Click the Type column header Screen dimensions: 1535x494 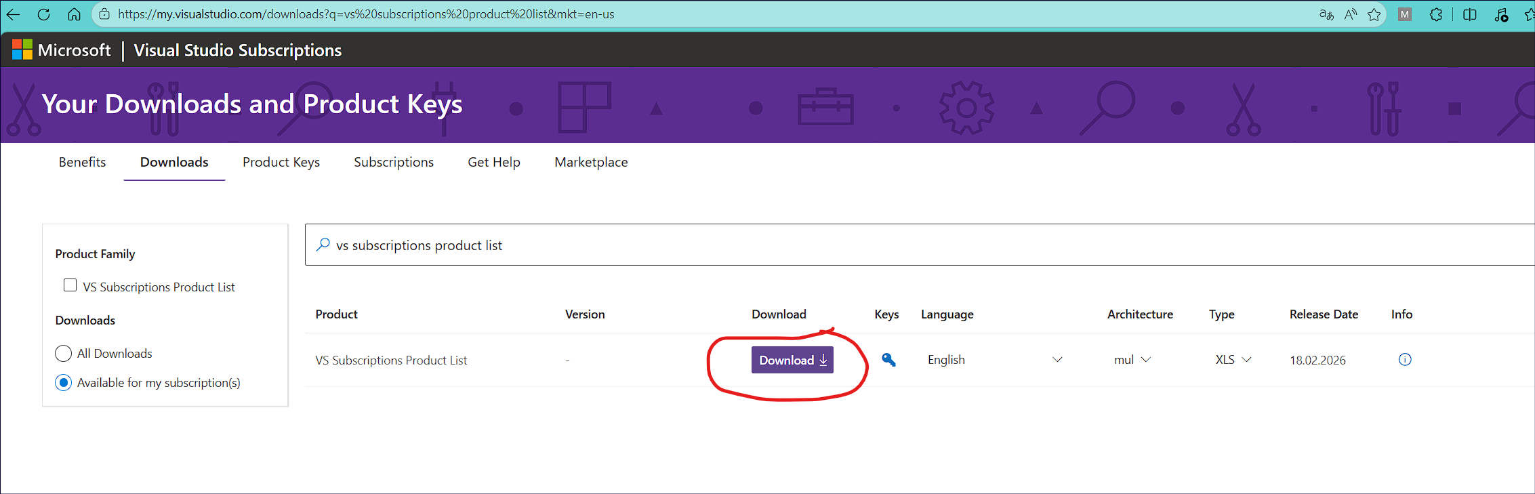1222,314
